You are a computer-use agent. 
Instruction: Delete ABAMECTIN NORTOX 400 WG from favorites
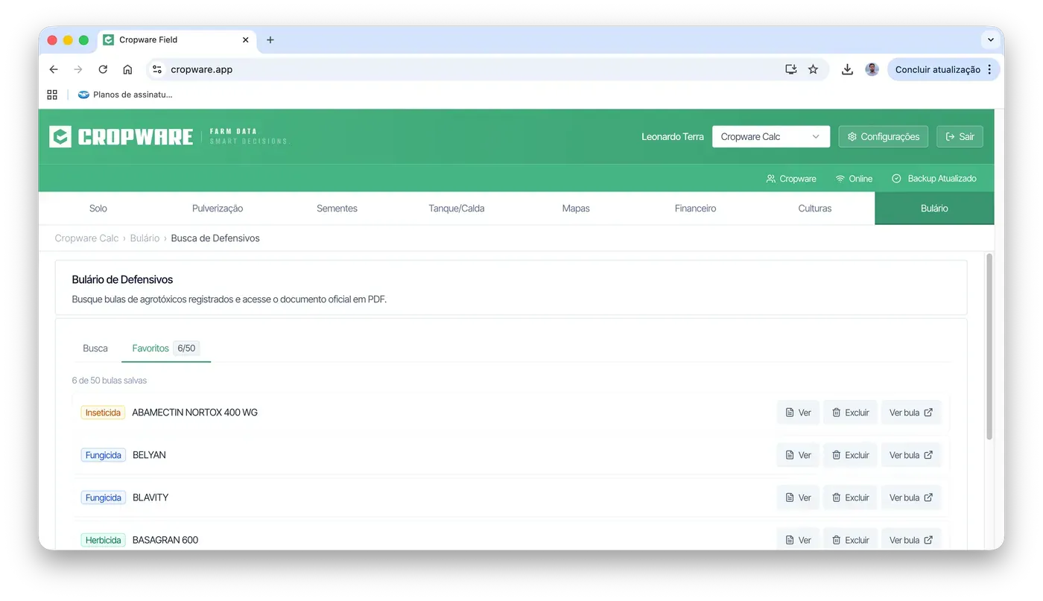tap(850, 413)
